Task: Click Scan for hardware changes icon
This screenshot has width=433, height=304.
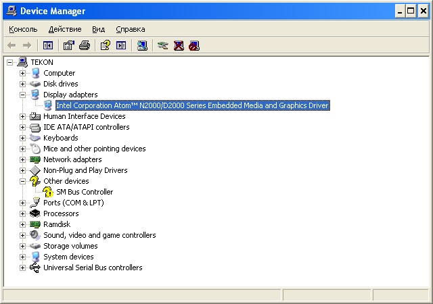Action: click(x=142, y=45)
